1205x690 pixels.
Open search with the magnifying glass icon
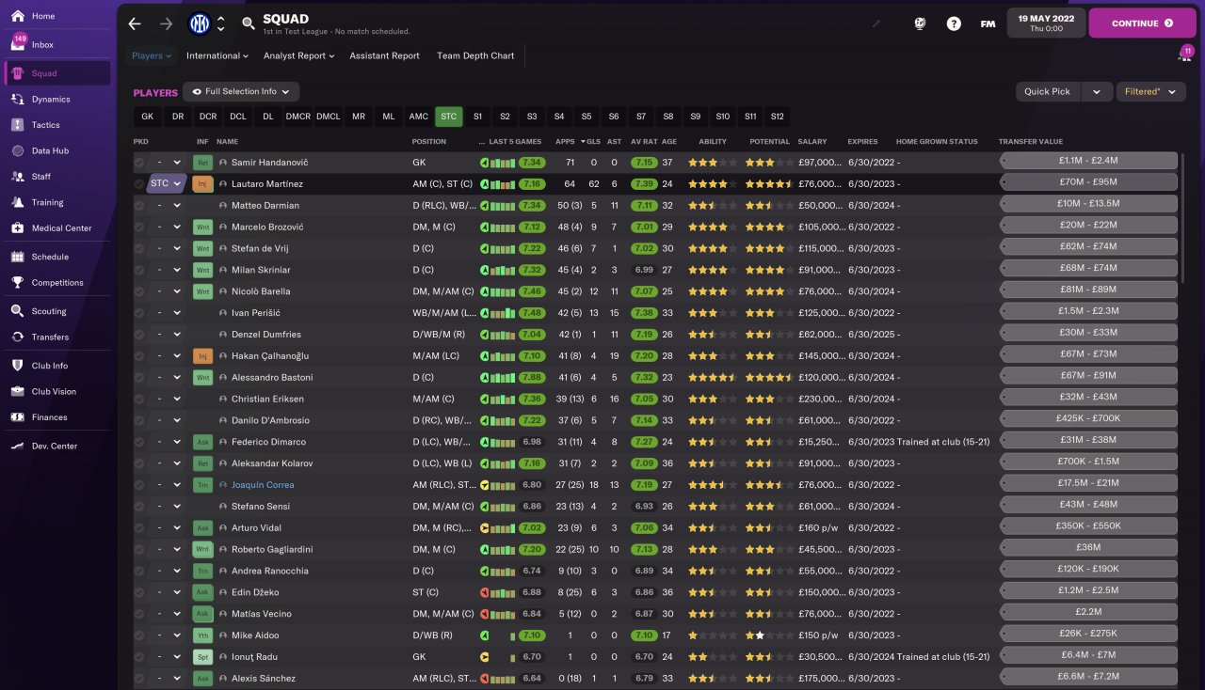(248, 24)
